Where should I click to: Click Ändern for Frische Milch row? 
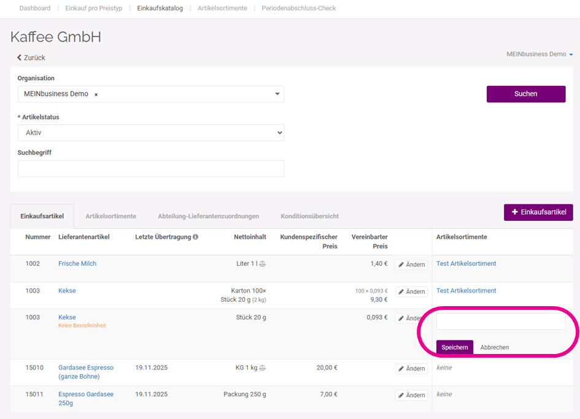[411, 264]
